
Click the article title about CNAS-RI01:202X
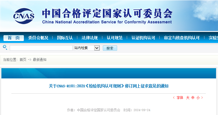point(108,86)
